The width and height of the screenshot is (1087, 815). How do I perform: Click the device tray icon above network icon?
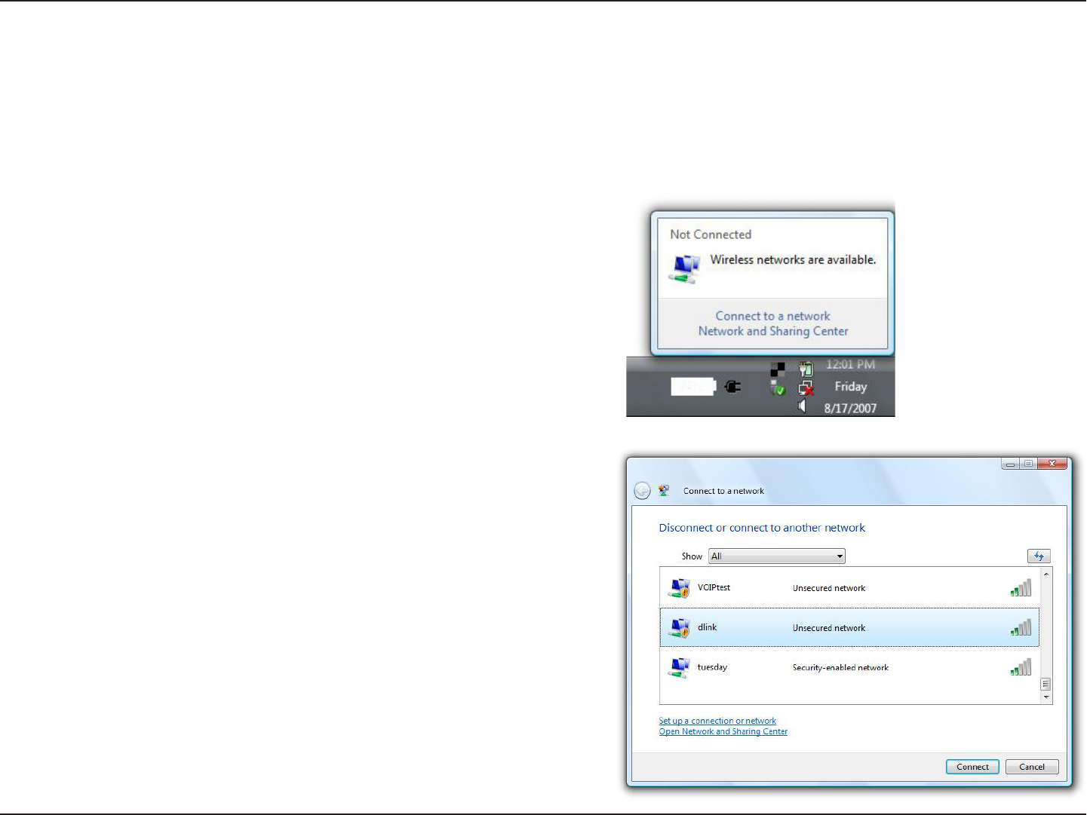[x=806, y=369]
